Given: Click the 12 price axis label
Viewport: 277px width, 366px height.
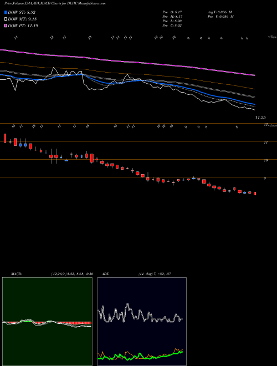Looking at the screenshot, I should [x=265, y=125].
